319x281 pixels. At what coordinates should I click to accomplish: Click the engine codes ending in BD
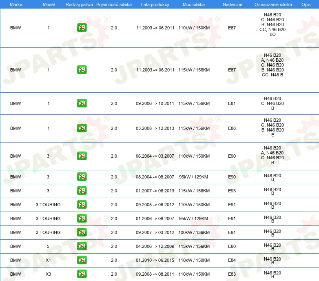coord(272,25)
